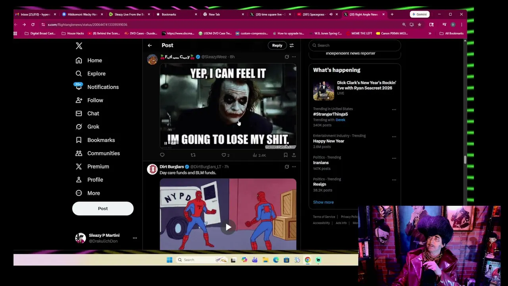Bookmark the SleazyWeez Joker post
508x286 pixels.
coord(285,155)
